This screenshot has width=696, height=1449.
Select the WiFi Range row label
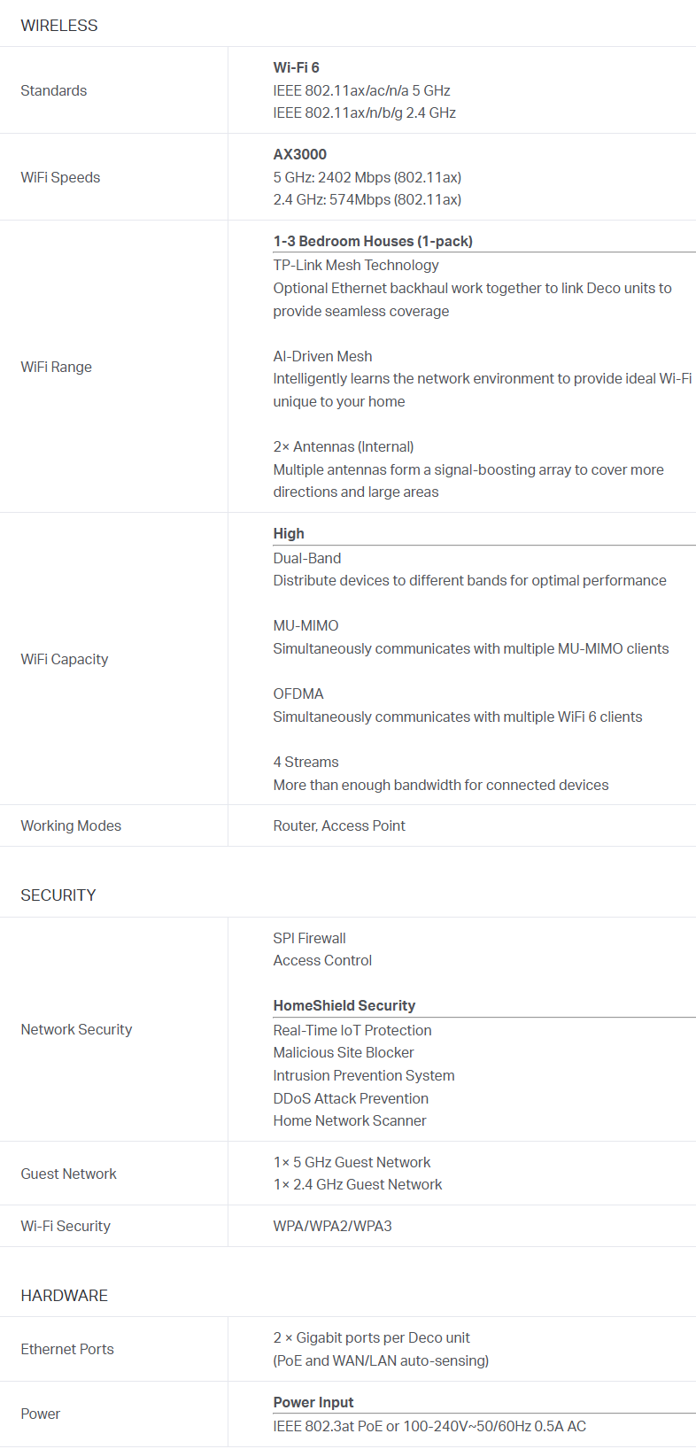[57, 367]
